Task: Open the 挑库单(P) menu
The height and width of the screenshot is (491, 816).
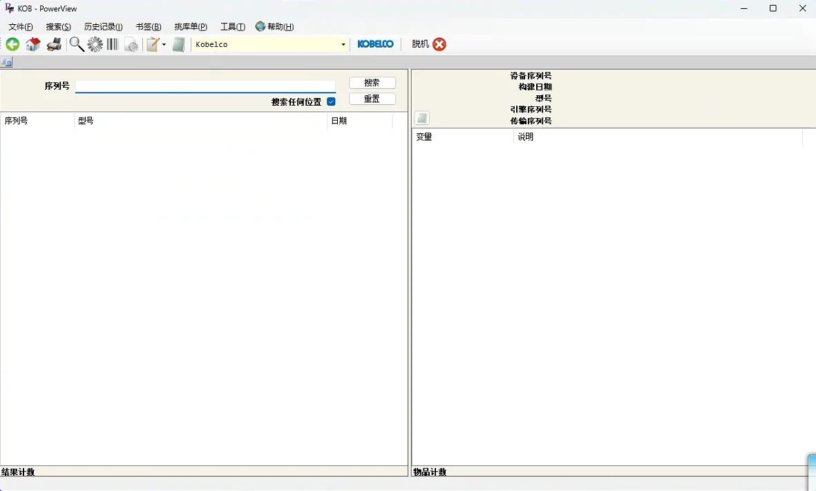Action: point(191,26)
